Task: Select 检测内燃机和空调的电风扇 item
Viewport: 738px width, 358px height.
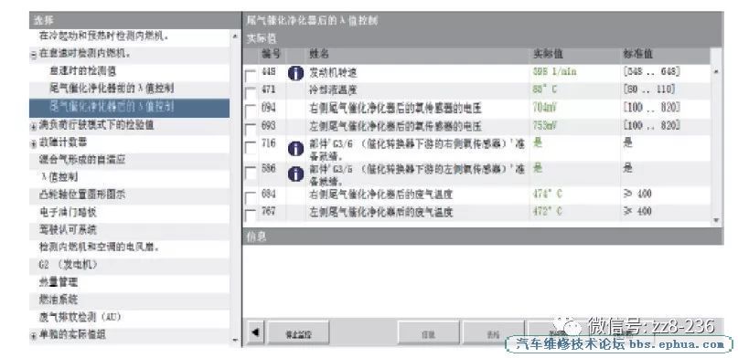Action: 100,247
